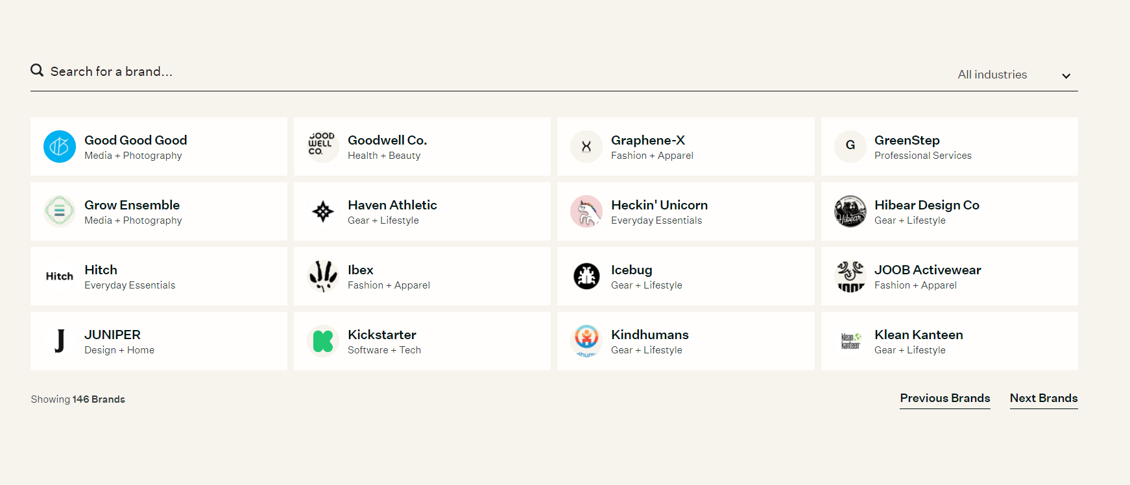
Task: Select the Heckin' Unicorn brand title
Action: pos(659,205)
